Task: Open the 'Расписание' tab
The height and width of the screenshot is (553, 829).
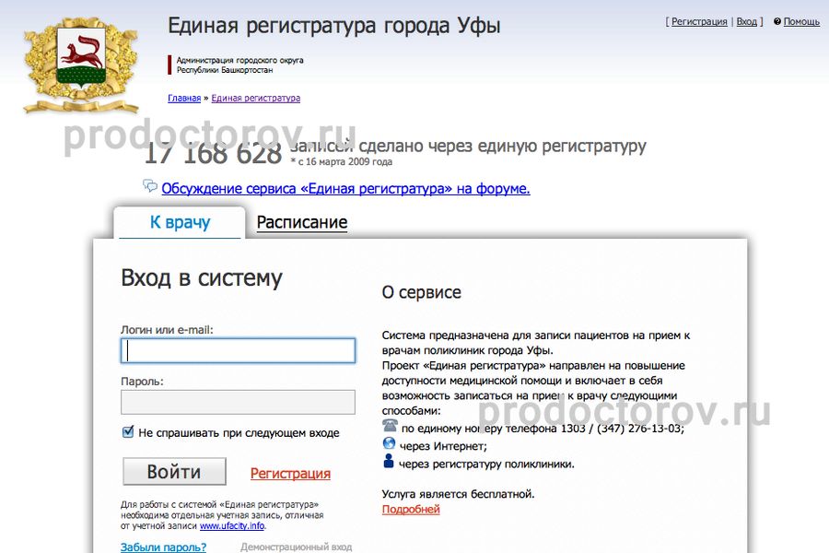Action: (x=301, y=222)
